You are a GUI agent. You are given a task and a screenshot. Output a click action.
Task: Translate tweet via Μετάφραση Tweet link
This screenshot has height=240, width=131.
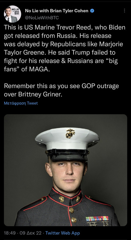coord(21,103)
